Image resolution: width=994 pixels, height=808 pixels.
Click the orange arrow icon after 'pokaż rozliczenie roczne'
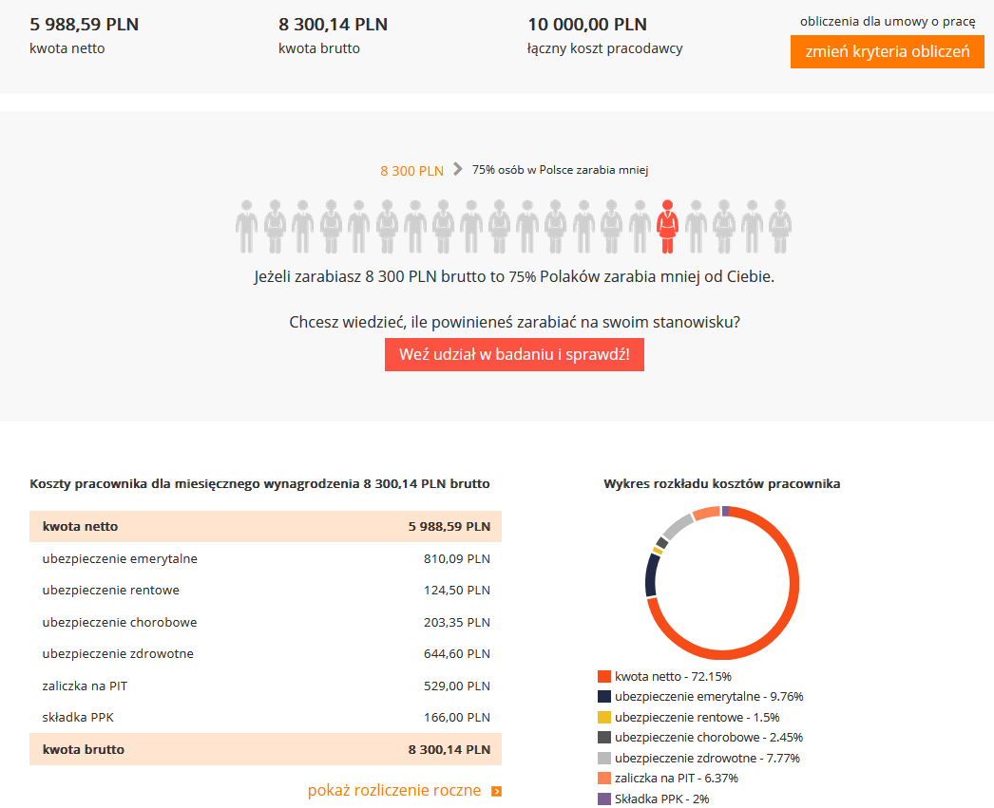point(496,791)
